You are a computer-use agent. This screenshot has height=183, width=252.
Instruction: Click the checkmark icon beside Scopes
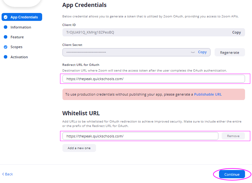[x=5, y=47]
